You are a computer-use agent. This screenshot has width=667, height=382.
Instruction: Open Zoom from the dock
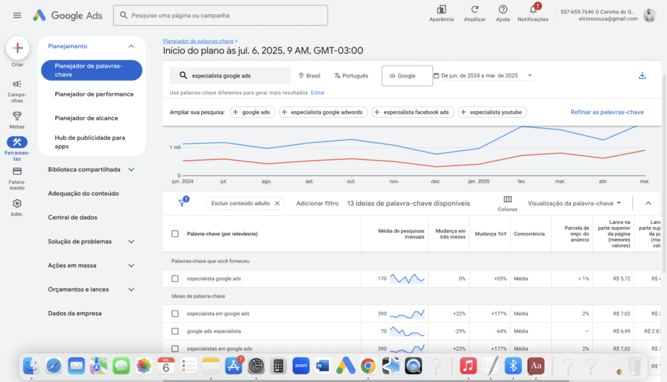301,366
